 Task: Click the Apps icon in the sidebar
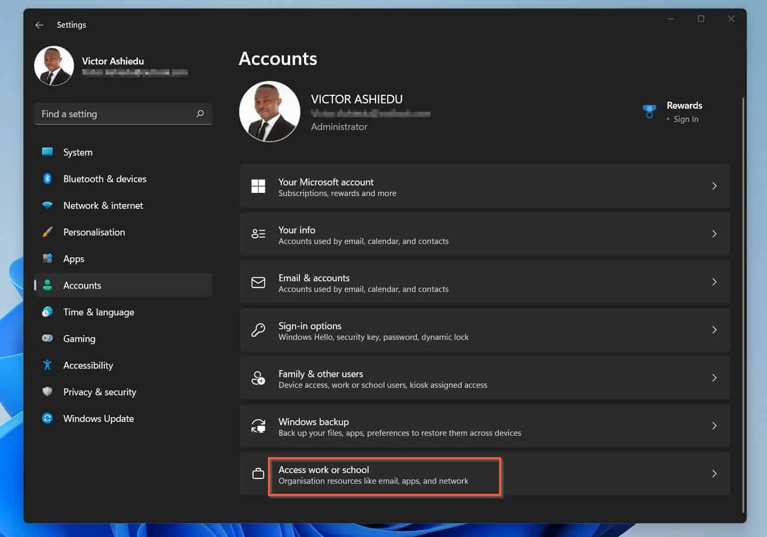47,258
